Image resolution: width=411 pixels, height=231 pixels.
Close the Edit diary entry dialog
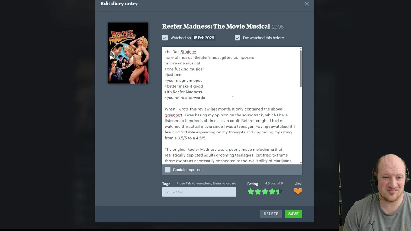tap(307, 4)
